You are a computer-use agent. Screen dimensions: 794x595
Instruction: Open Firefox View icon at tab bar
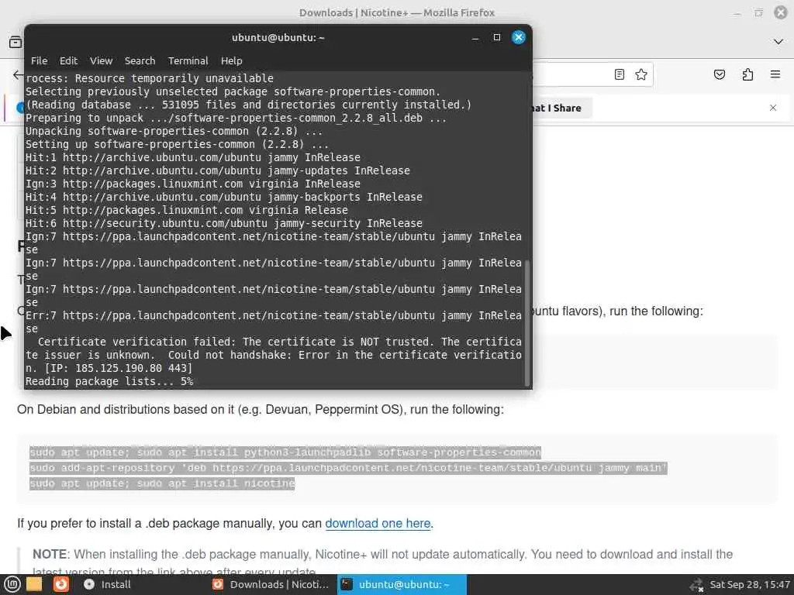(16, 42)
